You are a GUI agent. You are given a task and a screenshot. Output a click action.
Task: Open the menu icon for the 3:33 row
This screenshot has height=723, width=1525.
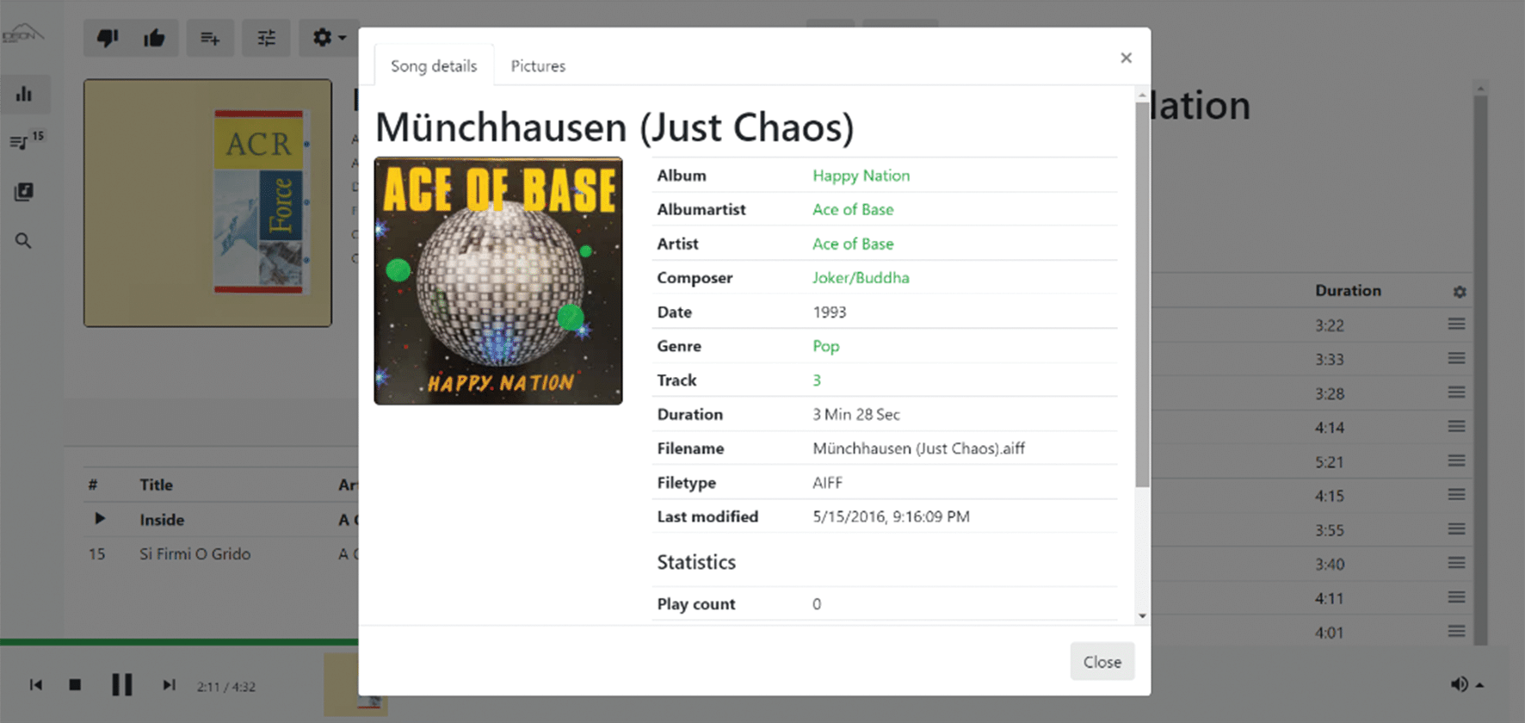coord(1456,358)
